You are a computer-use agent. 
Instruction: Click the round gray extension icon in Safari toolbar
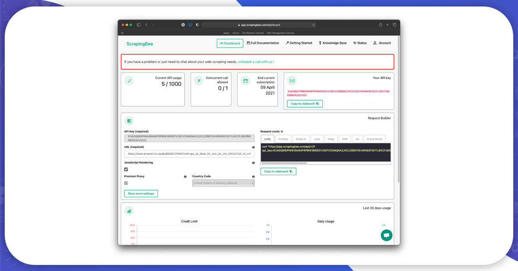pos(183,25)
